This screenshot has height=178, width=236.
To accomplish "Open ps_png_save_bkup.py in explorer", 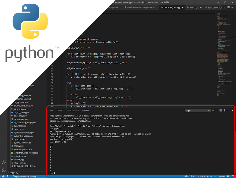I will 23,106.
